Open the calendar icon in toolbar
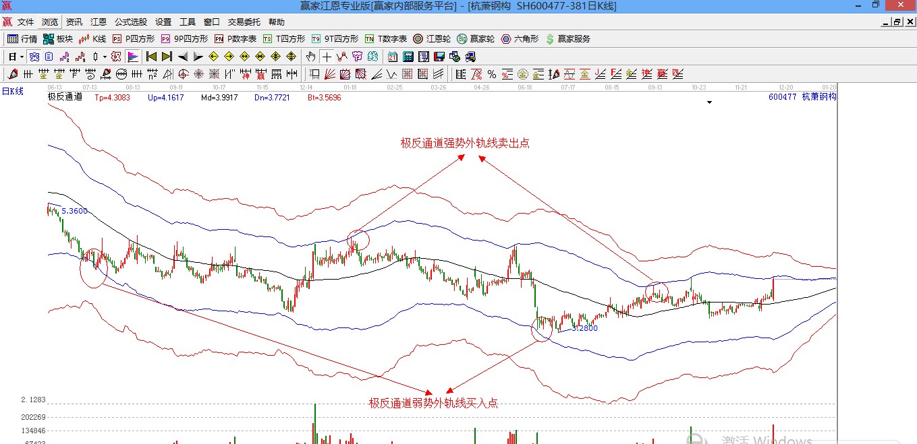Screen dimensions: 917x444 click(x=393, y=57)
